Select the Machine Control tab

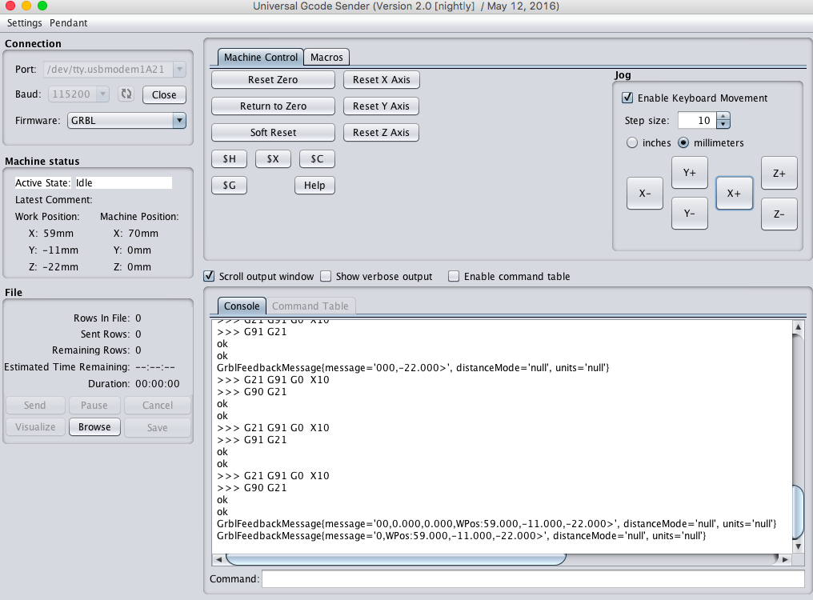(x=261, y=57)
